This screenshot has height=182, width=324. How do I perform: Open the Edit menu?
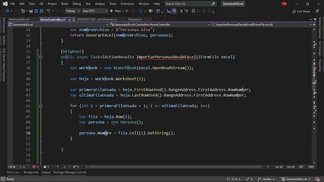[x=22, y=4]
